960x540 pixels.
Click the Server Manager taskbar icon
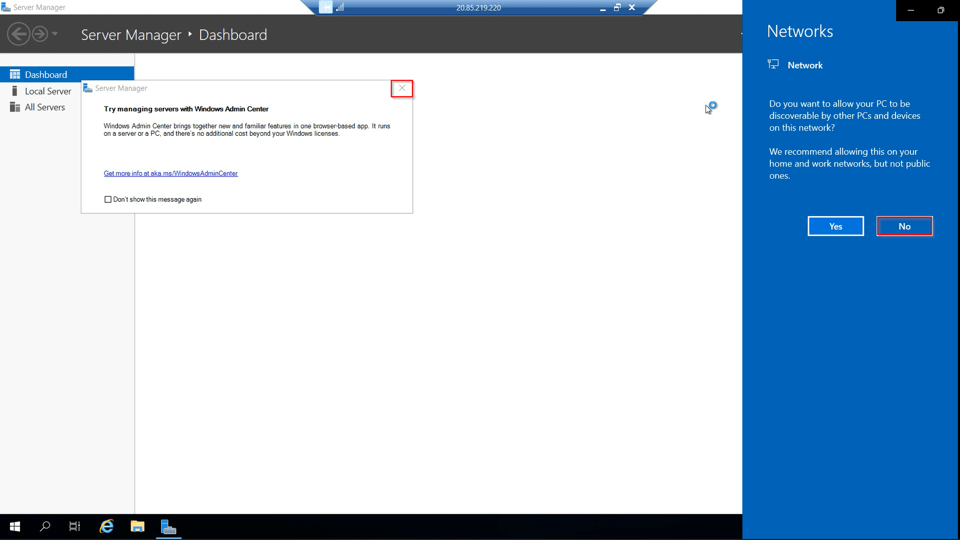click(168, 527)
